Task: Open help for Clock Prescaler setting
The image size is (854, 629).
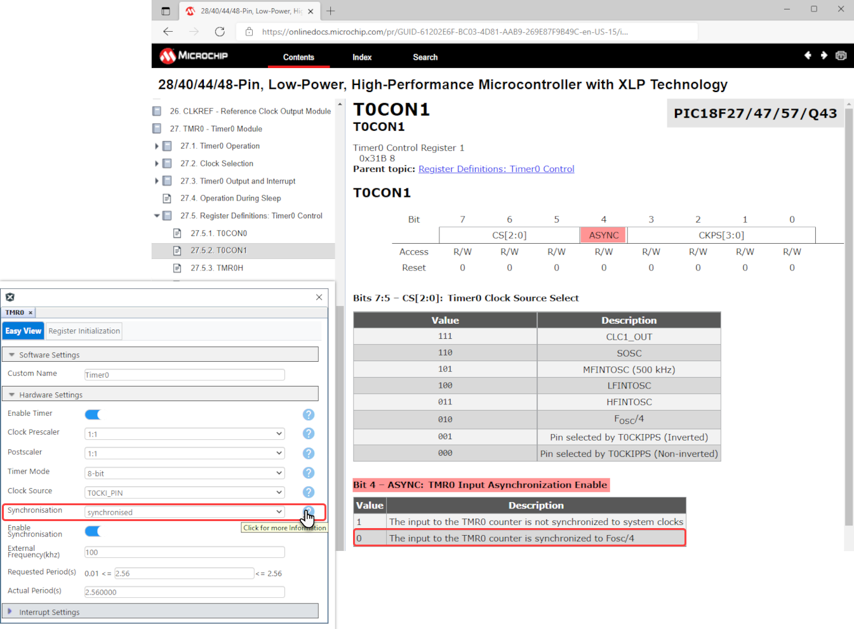Action: point(309,434)
